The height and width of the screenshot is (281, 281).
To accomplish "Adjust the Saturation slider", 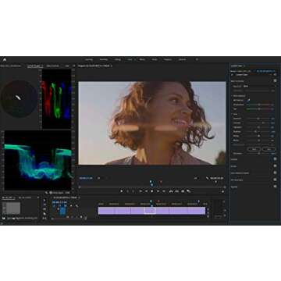I will coord(259,154).
